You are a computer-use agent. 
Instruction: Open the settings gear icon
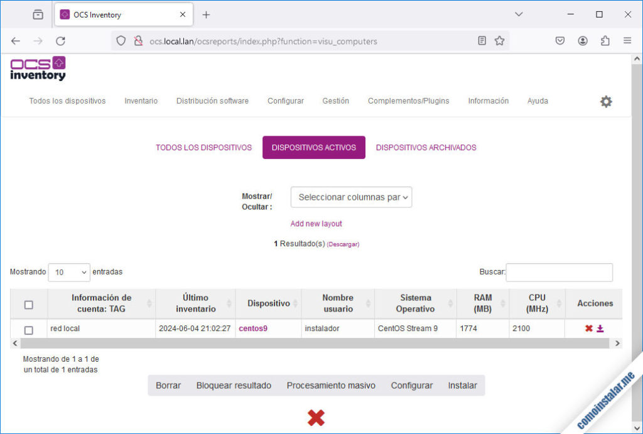point(606,101)
